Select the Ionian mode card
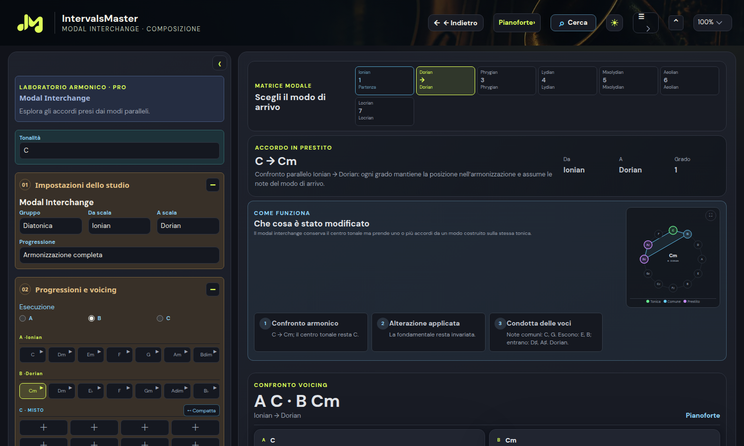This screenshot has height=446, width=744. [384, 80]
